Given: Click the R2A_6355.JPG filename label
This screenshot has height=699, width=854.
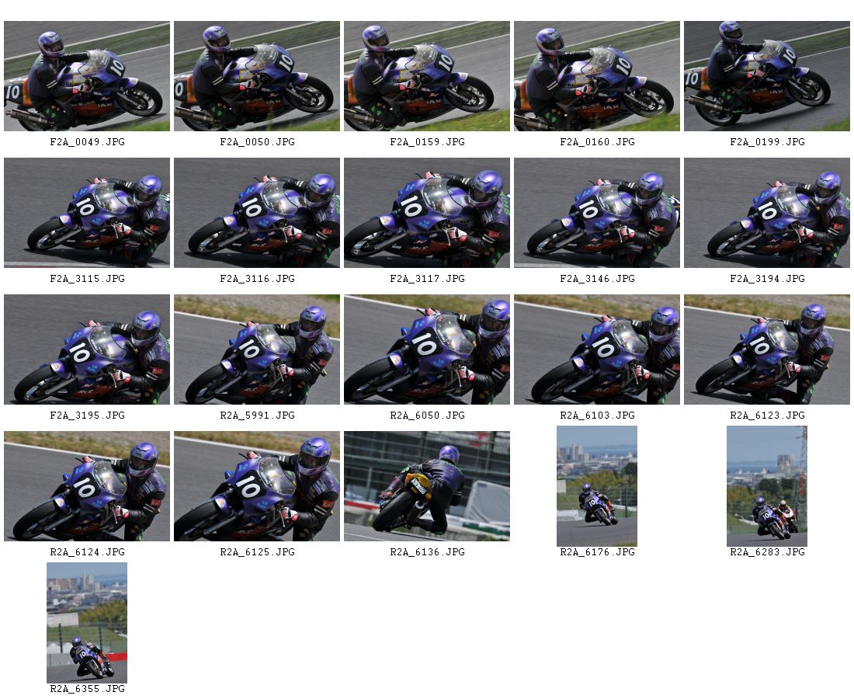Looking at the screenshot, I should (x=87, y=689).
